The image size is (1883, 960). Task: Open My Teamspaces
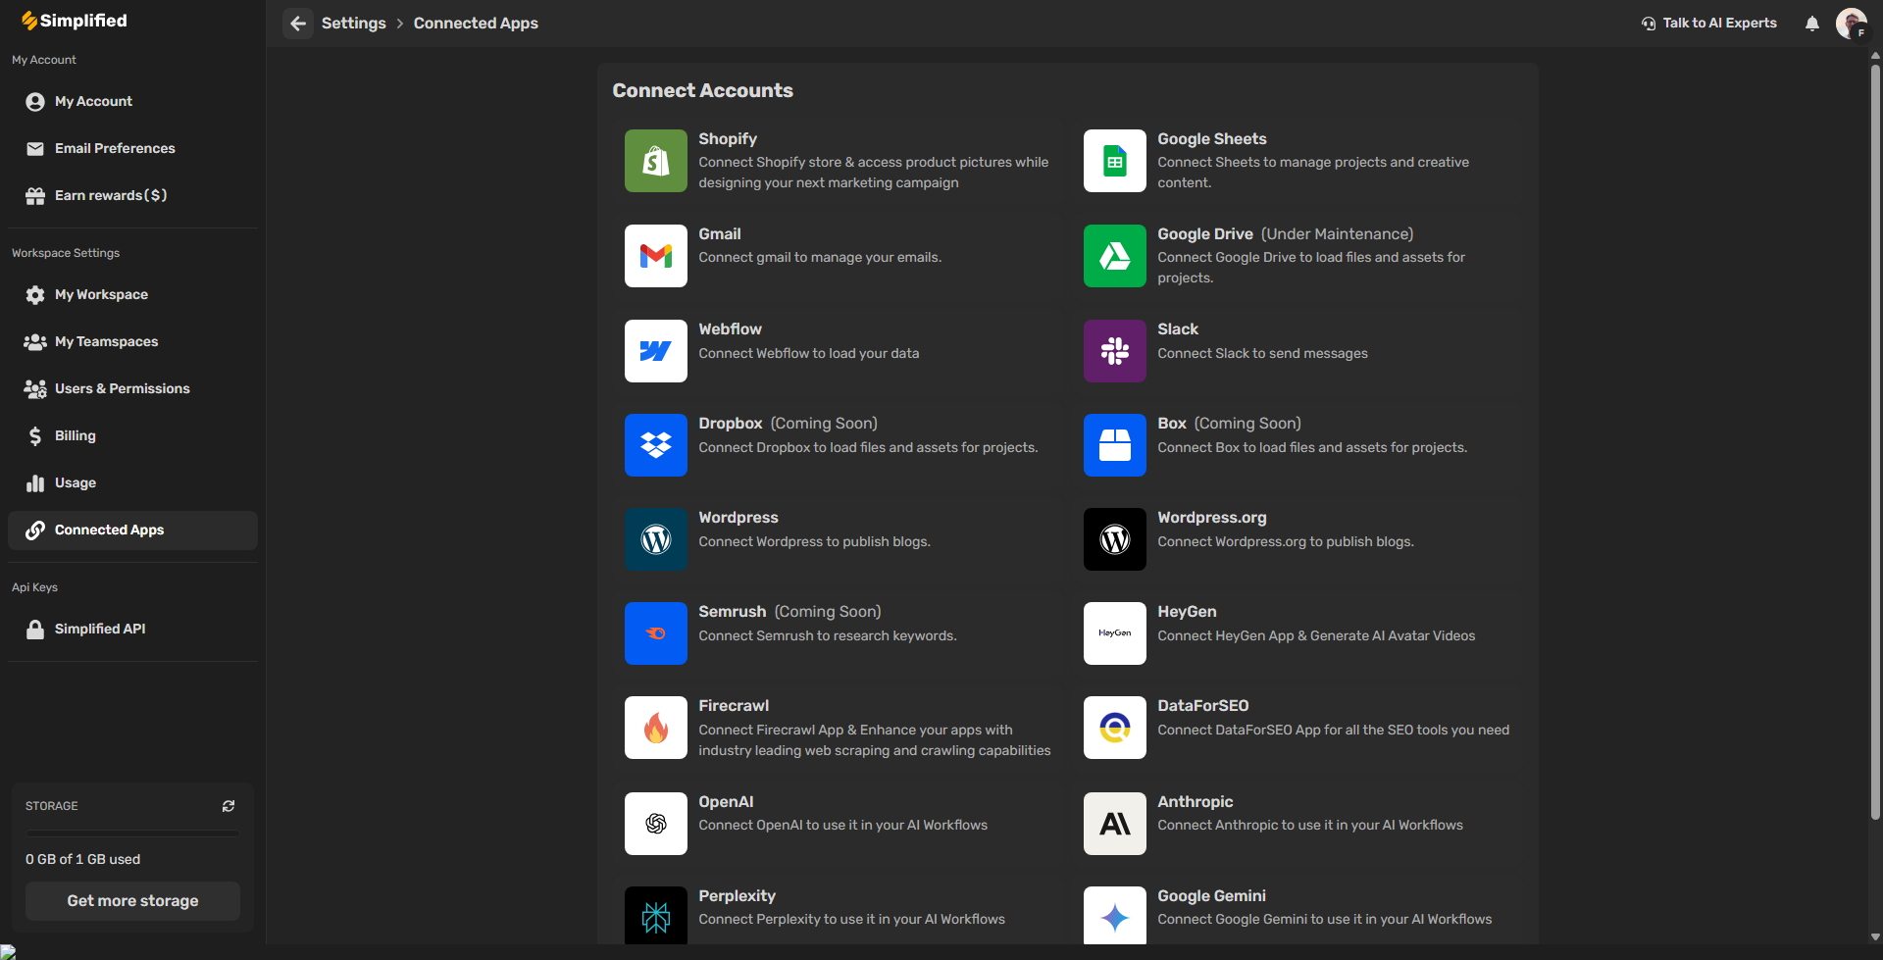[x=132, y=342]
